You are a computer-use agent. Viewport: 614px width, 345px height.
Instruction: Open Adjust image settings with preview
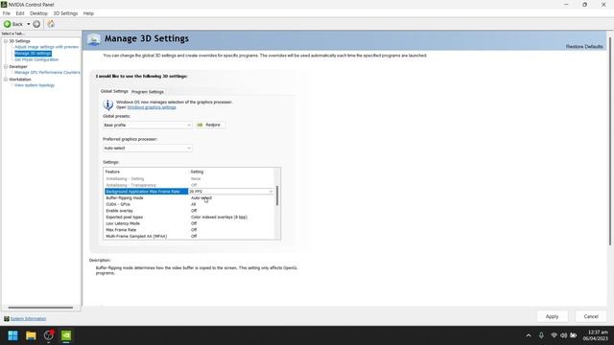[47, 47]
